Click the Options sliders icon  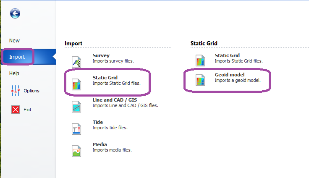click(x=16, y=90)
